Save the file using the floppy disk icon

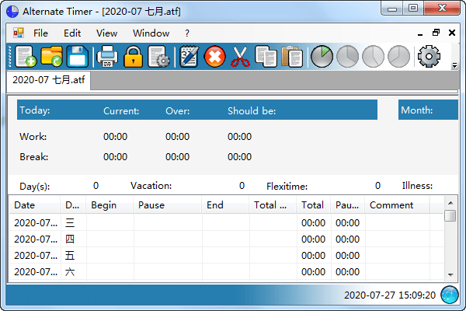pos(77,57)
